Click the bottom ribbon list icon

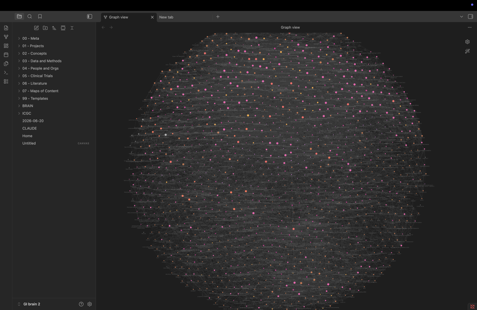pos(6,81)
